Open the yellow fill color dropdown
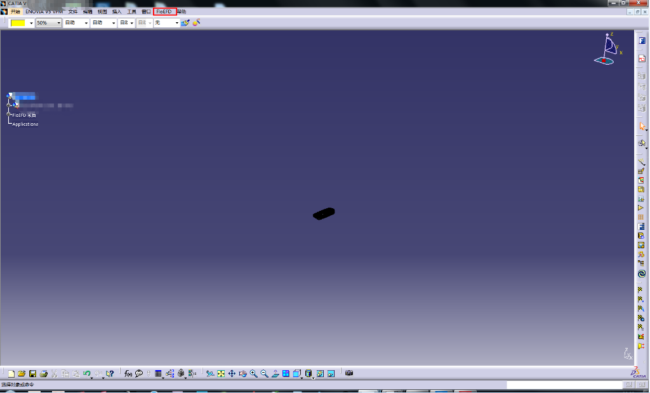This screenshot has width=650, height=393. tap(31, 23)
